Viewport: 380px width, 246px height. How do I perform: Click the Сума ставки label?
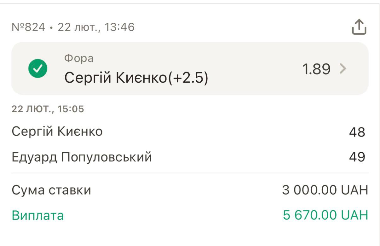[x=51, y=190]
